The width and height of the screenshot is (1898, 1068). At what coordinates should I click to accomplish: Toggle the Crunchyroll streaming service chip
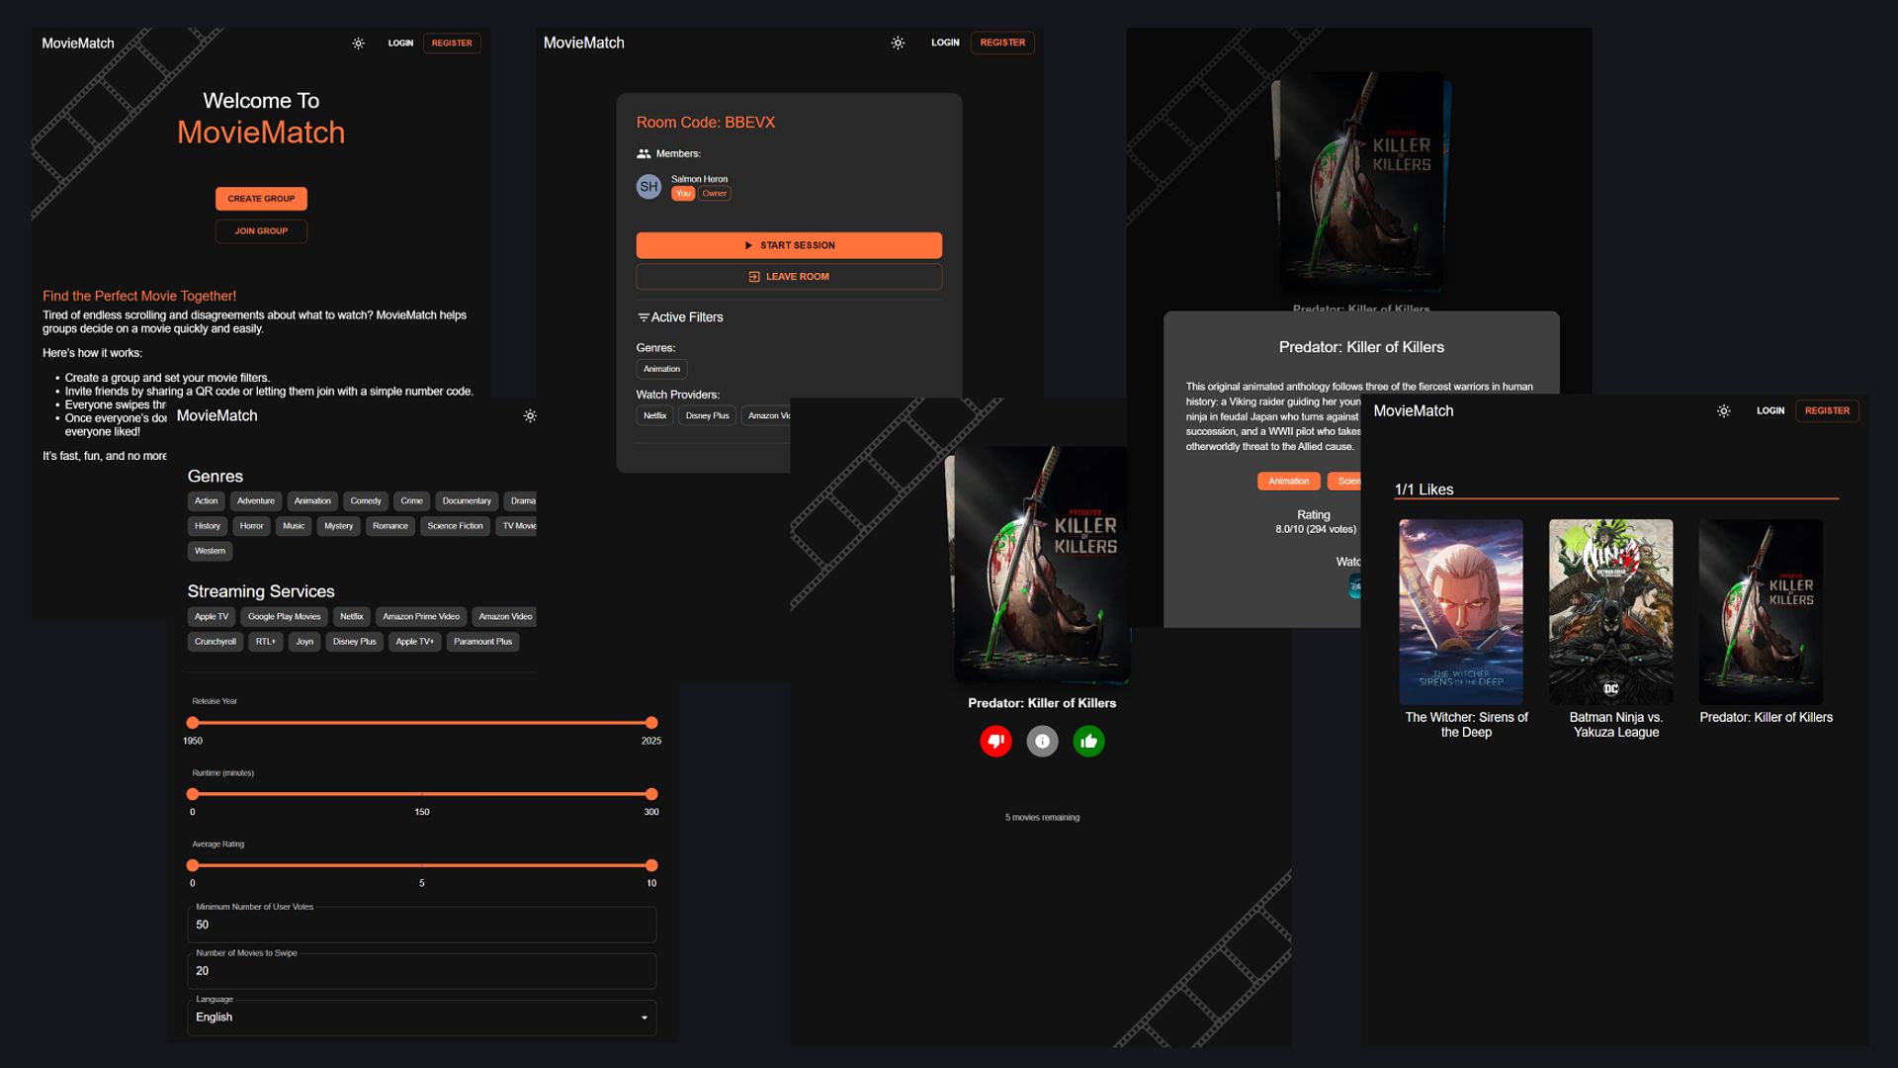tap(215, 642)
